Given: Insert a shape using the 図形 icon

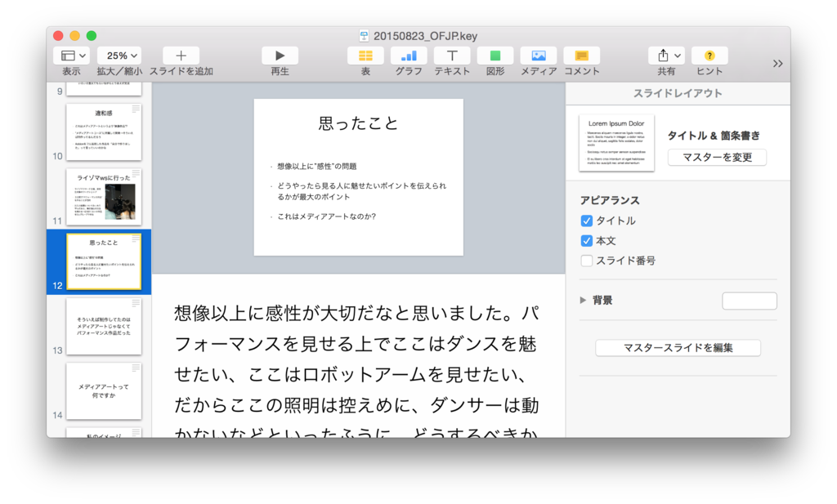Looking at the screenshot, I should click(x=495, y=56).
